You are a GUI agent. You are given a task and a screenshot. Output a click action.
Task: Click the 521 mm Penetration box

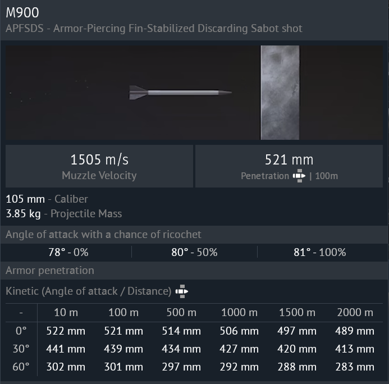tap(289, 166)
